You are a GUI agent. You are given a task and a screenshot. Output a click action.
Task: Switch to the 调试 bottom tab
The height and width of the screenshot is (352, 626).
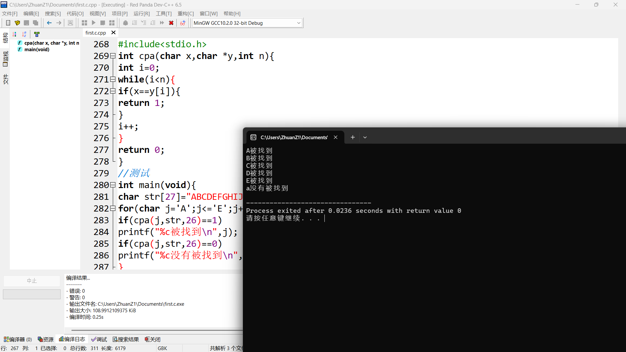click(x=99, y=339)
